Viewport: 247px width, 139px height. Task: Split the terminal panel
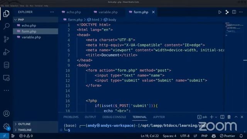pyautogui.click(x=222, y=117)
